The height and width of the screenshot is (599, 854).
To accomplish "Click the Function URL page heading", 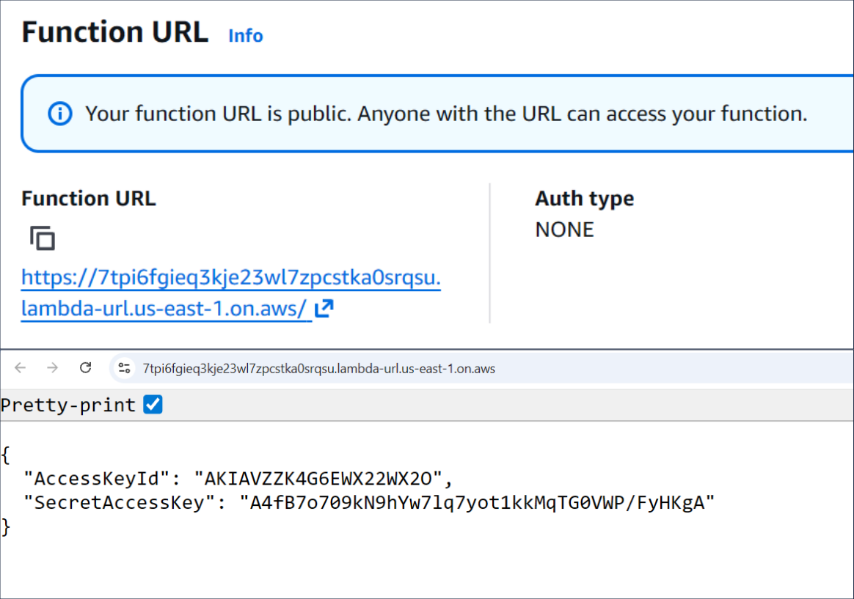I will 114,32.
